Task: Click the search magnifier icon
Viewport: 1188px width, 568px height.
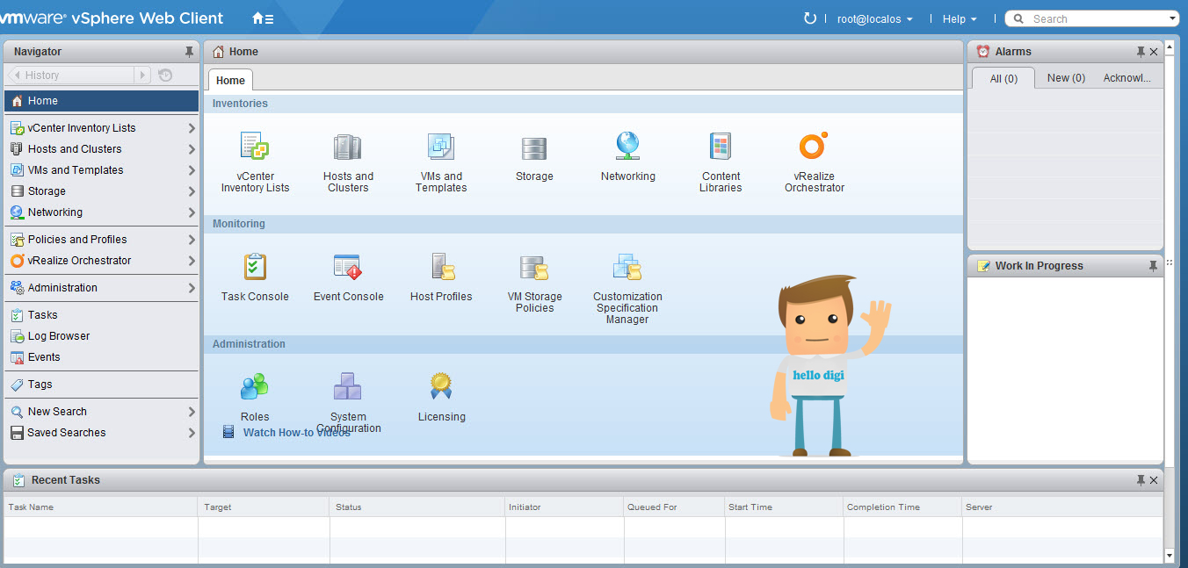Action: (1019, 18)
